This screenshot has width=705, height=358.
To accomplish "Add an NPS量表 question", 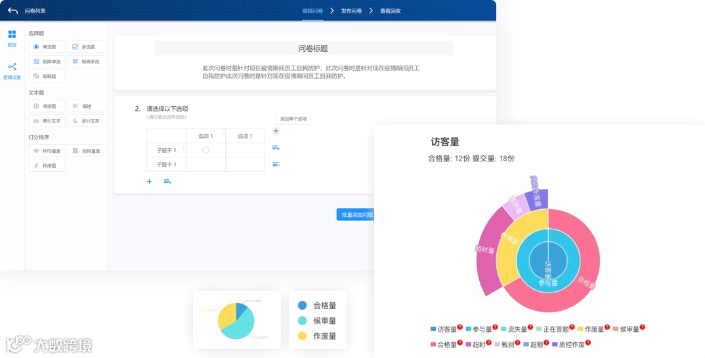I will pos(47,151).
